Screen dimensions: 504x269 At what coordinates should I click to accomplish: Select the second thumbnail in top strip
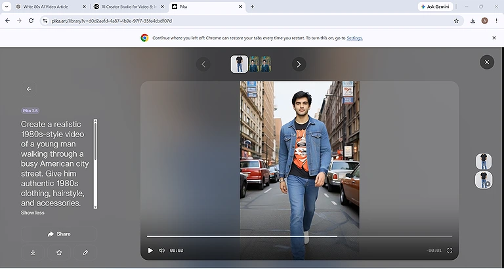(x=254, y=64)
